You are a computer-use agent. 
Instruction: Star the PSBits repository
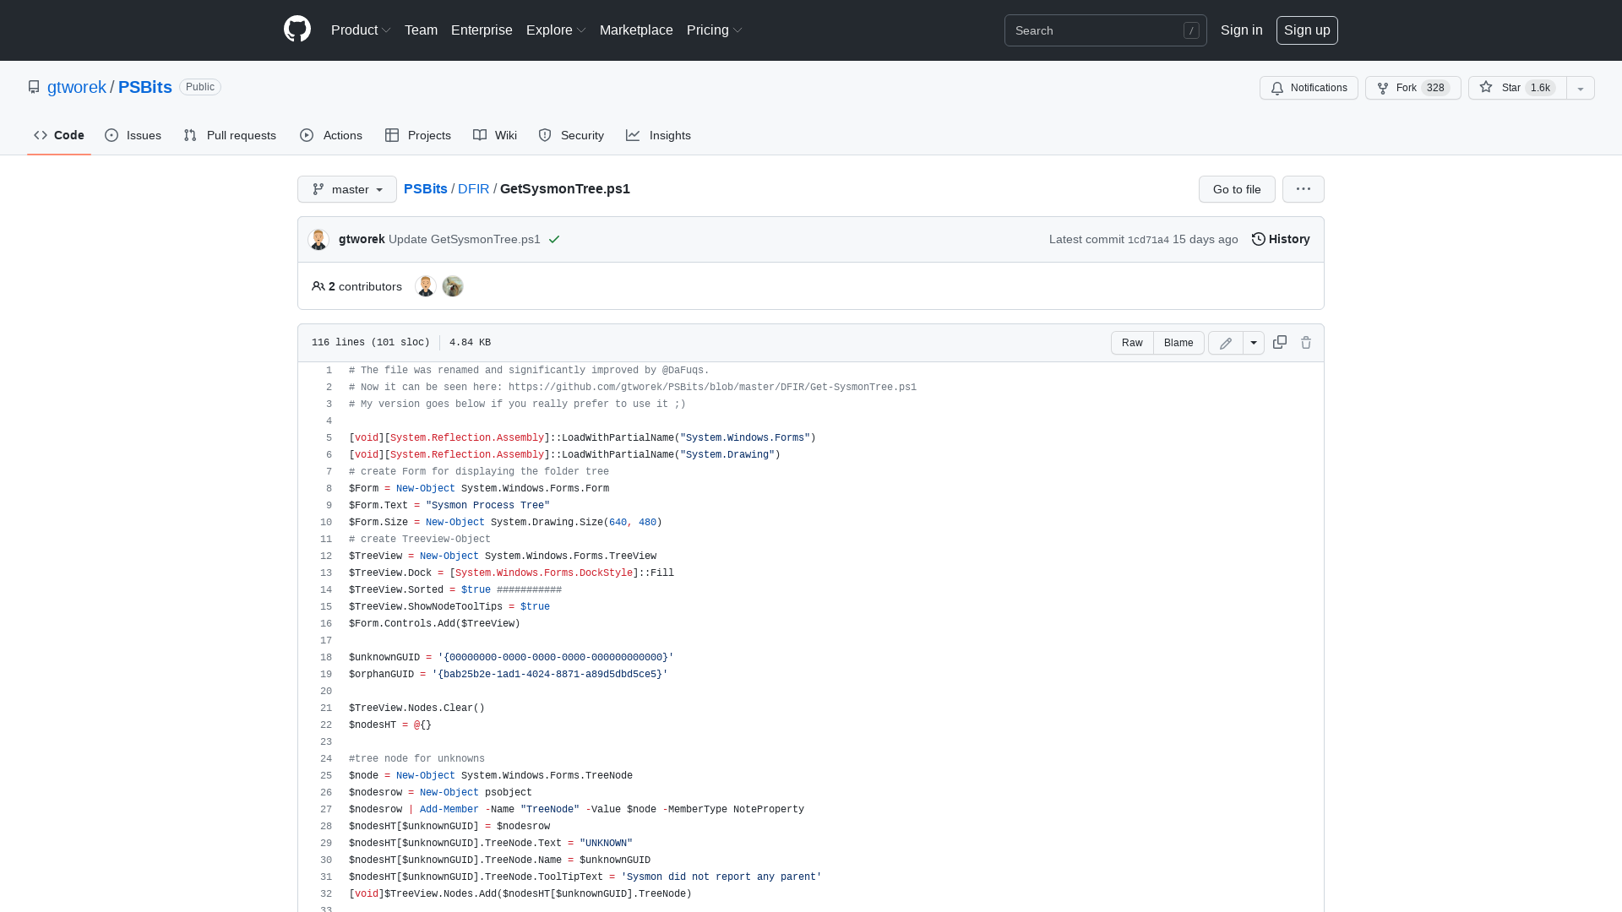click(x=1511, y=88)
